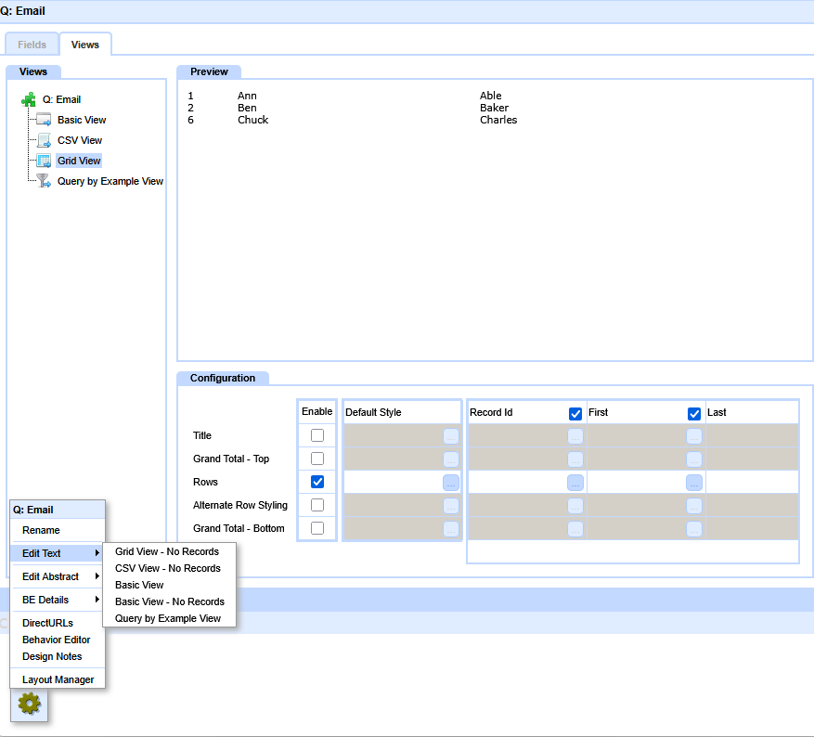Select the Basic View icon in tree

coord(43,120)
